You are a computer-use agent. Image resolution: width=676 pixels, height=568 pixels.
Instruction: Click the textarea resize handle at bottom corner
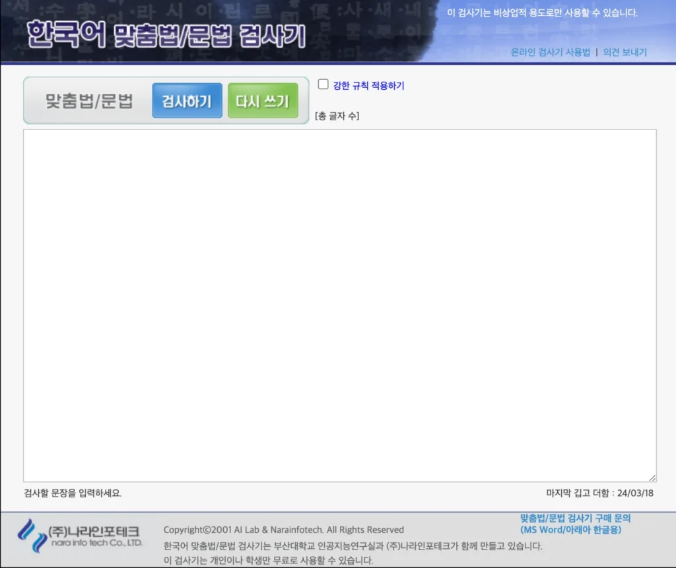652,477
